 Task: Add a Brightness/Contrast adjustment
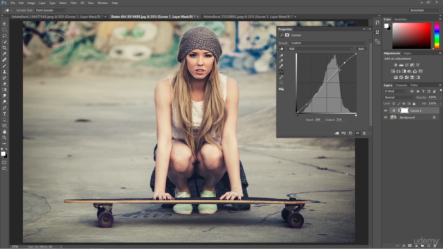[395, 65]
